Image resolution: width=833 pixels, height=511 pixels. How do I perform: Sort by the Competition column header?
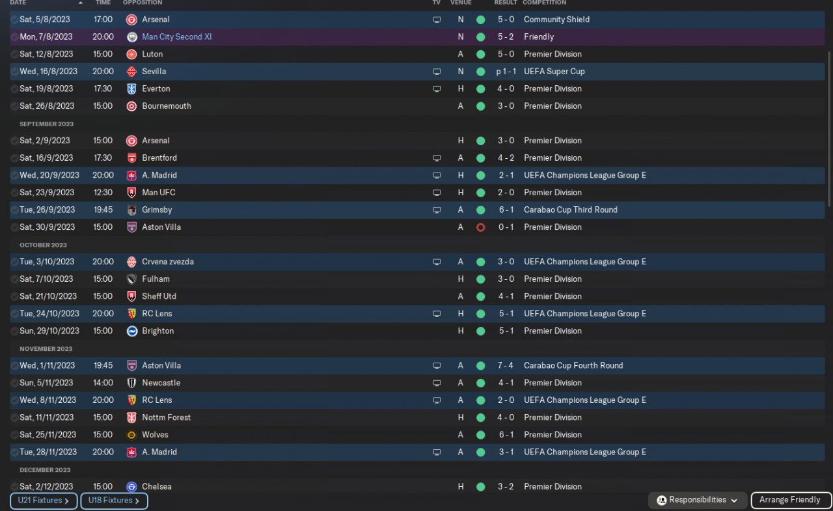(544, 3)
